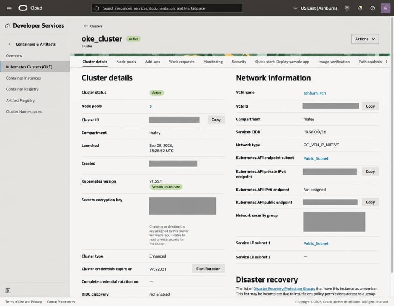This screenshot has width=394, height=306.
Task: Click the credentials expiry date 9/8/2031
Action: tap(158, 269)
